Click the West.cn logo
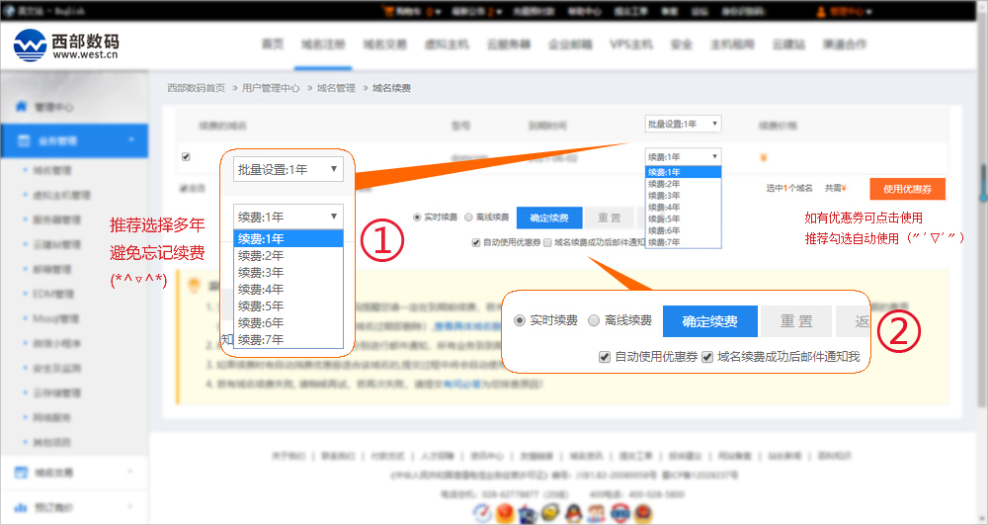The height and width of the screenshot is (525, 988). click(66, 45)
